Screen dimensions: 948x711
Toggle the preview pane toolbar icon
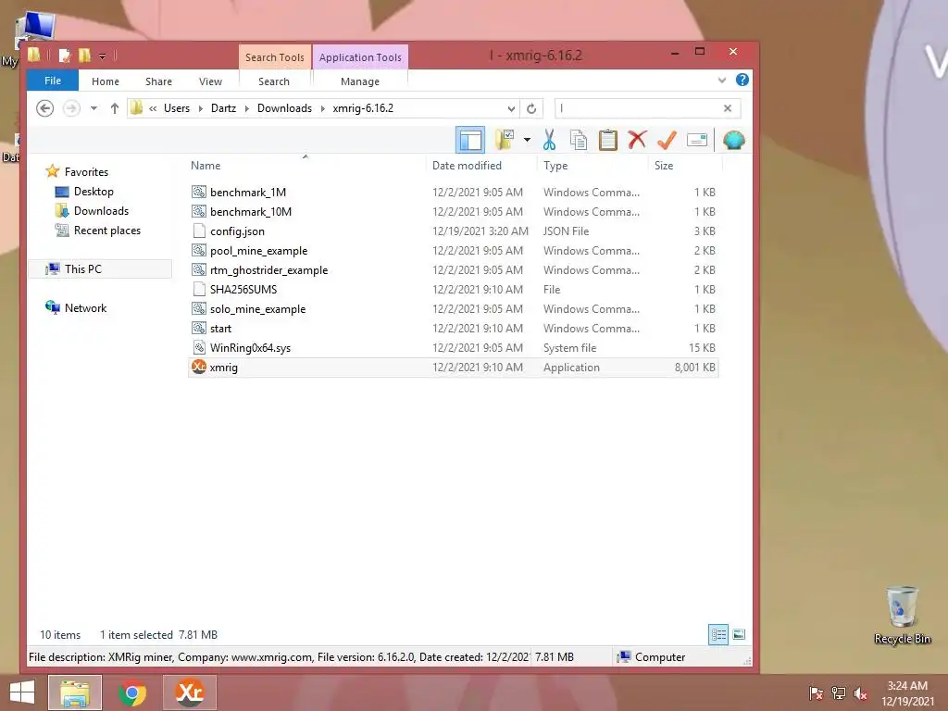(470, 141)
